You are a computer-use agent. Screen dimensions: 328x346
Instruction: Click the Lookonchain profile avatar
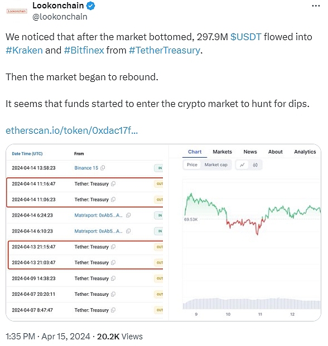pyautogui.click(x=17, y=11)
